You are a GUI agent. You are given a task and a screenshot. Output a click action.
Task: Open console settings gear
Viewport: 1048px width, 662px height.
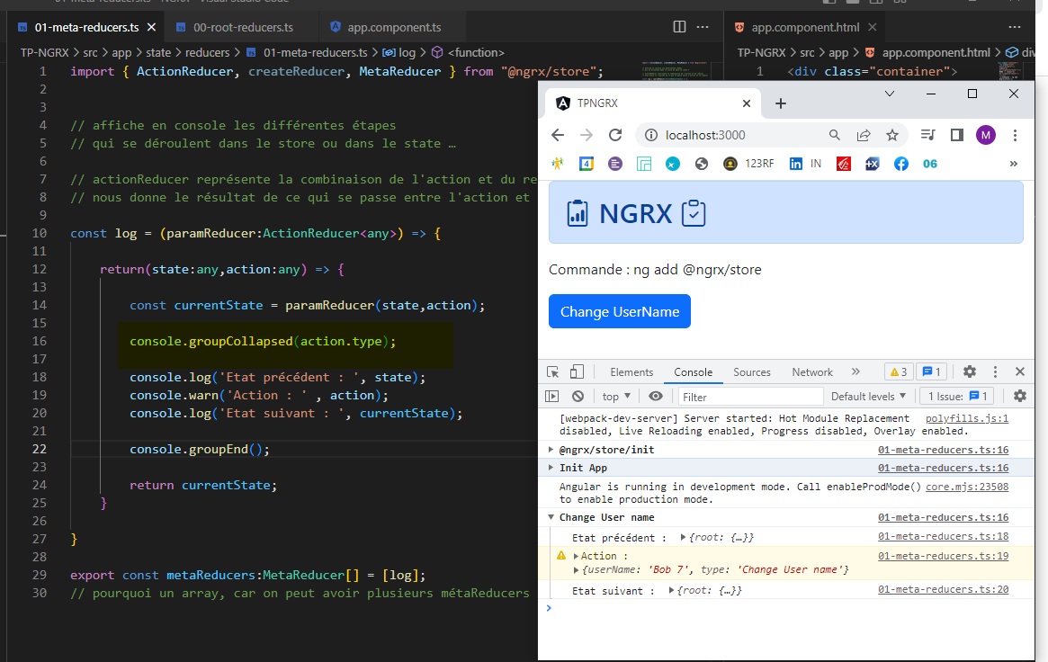1020,396
